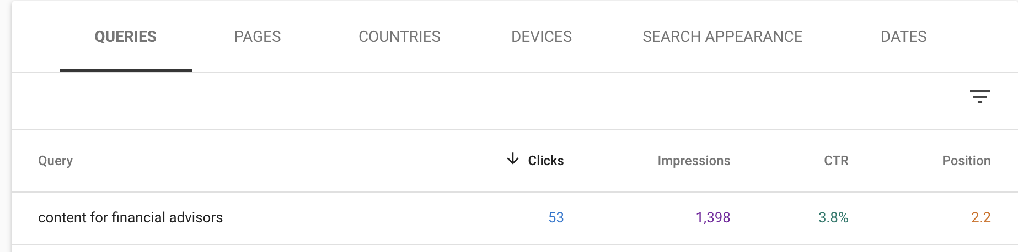Go to the SEARCH APPEARANCE tab
The image size is (1018, 252).
(x=722, y=37)
